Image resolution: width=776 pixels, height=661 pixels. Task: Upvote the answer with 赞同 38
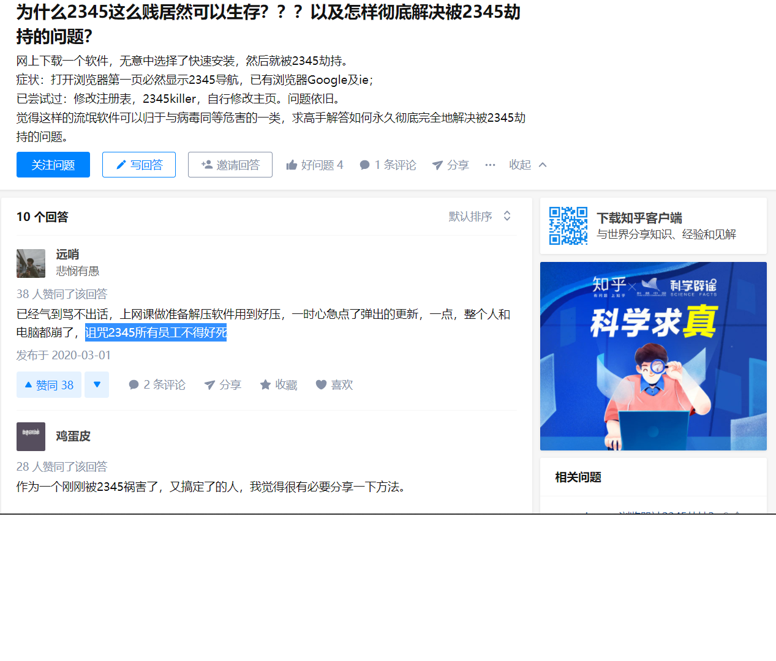49,385
